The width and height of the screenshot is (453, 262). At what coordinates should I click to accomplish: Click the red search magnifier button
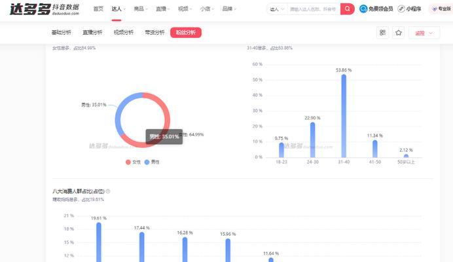click(x=347, y=9)
